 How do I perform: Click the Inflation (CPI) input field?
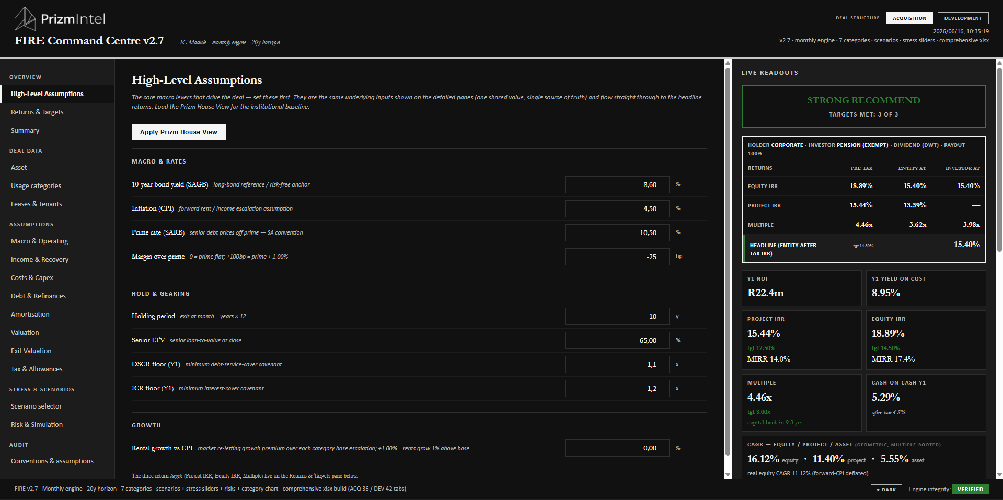[617, 209]
